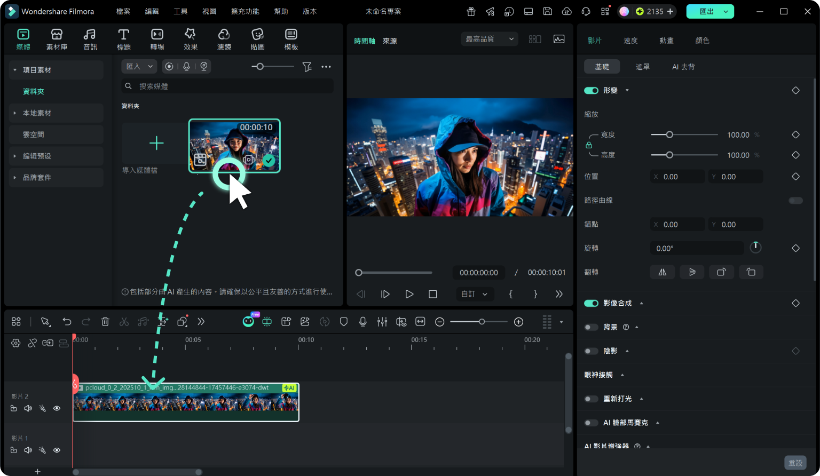820x476 pixels.
Task: Open the 貼圖 stickers panel
Action: (x=257, y=39)
